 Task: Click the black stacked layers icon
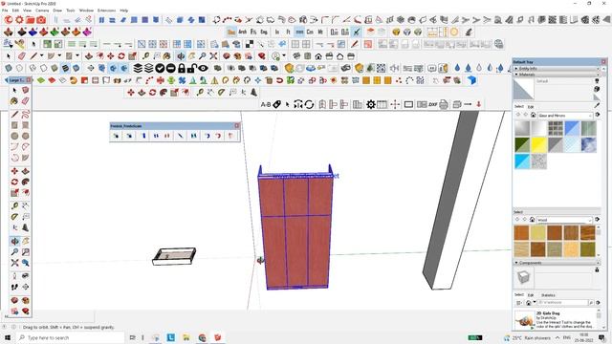pos(138,68)
